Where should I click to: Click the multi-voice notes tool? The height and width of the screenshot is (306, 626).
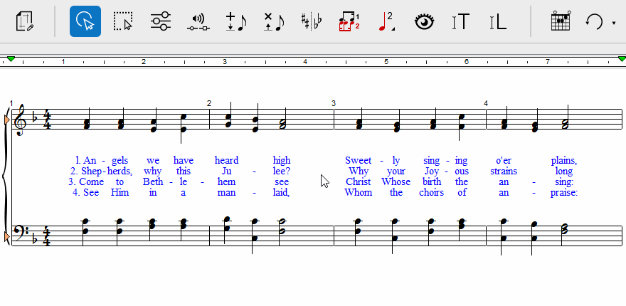click(x=349, y=21)
